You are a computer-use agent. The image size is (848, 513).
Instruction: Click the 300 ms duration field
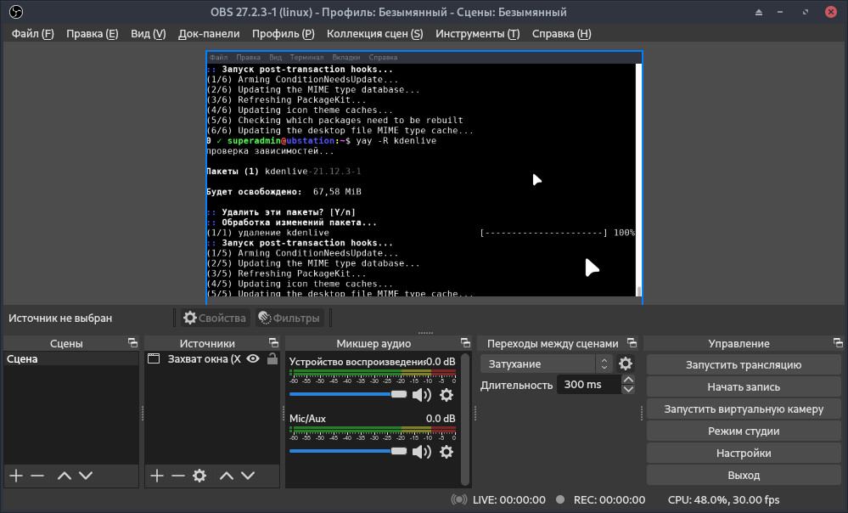(x=589, y=384)
